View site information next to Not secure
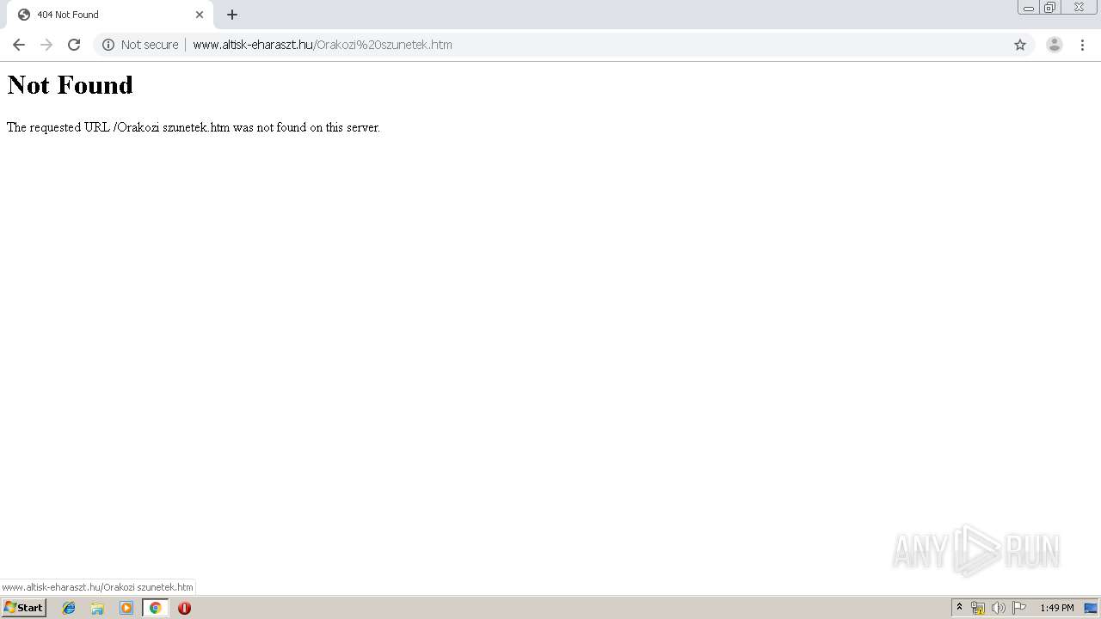 tap(108, 45)
